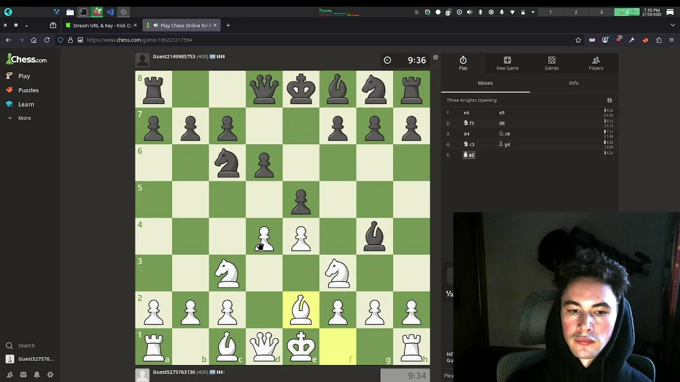Select the Moves tab

[485, 83]
